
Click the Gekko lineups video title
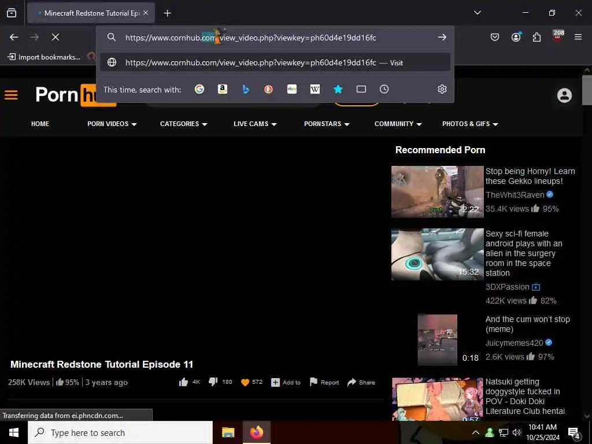point(530,176)
